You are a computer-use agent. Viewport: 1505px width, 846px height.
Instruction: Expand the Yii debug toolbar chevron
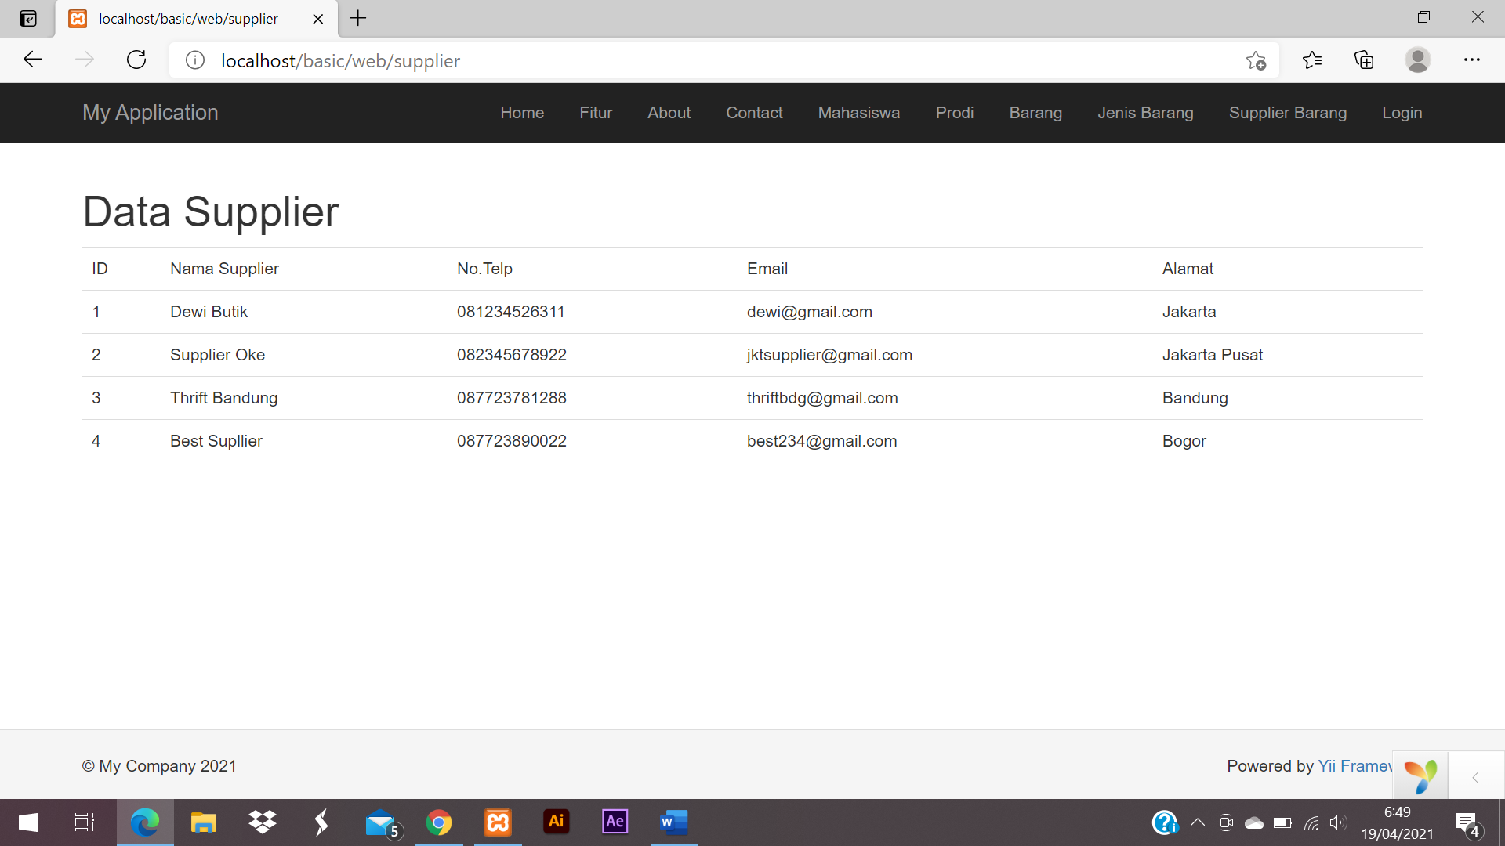tap(1475, 777)
